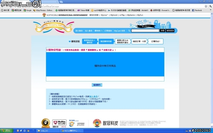Go to MyCard 首頁 in the navigation bar
Screen dimensions: 213x133
point(119,31)
